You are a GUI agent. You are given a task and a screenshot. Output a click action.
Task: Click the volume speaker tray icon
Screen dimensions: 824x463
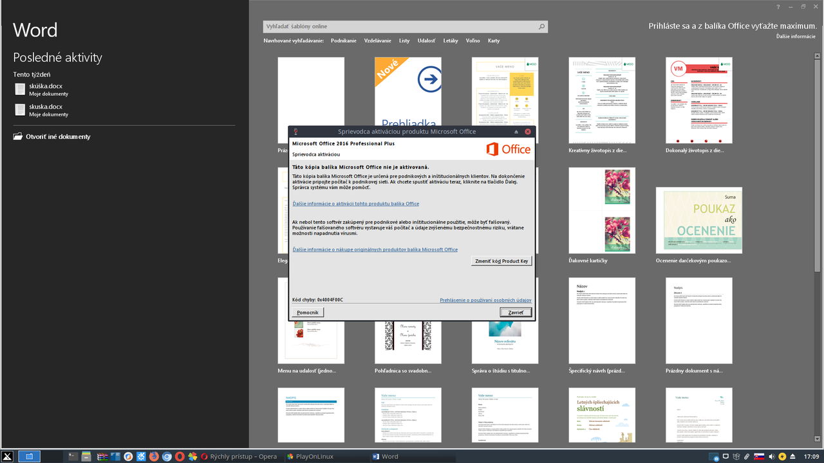click(x=772, y=457)
